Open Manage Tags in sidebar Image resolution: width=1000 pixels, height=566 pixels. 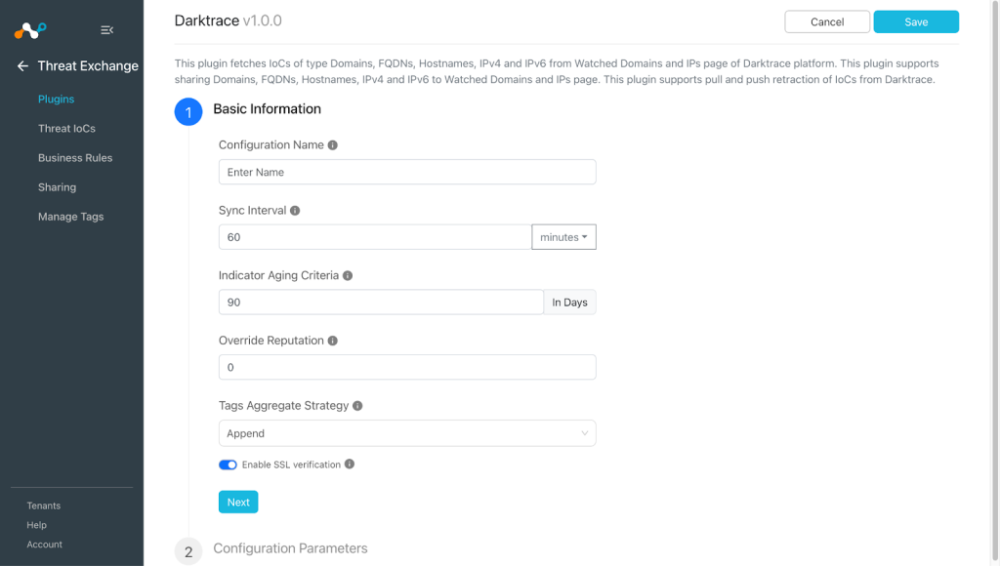click(70, 217)
